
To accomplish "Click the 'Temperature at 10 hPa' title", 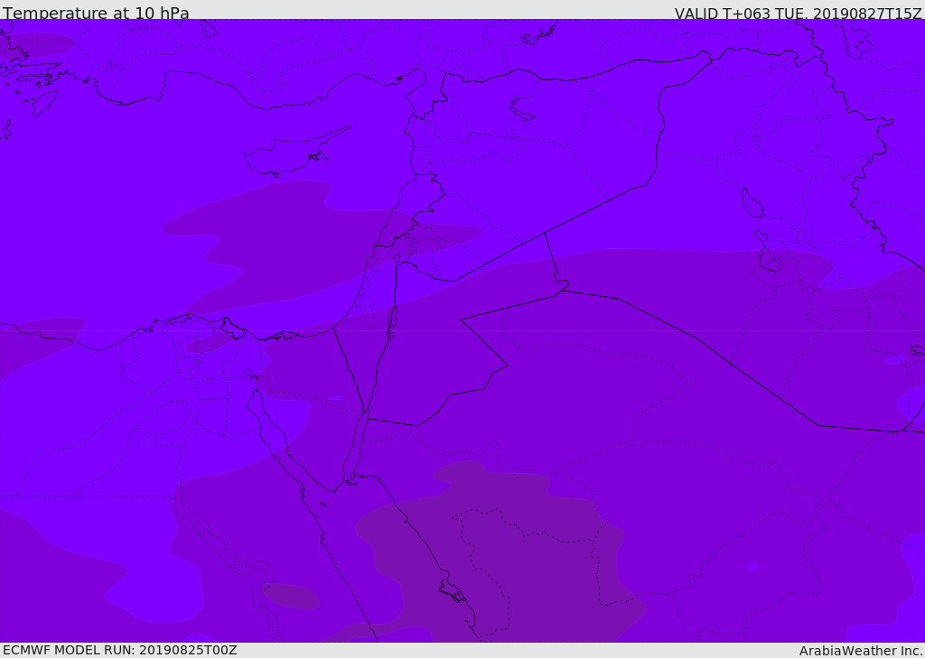I will click(x=96, y=13).
